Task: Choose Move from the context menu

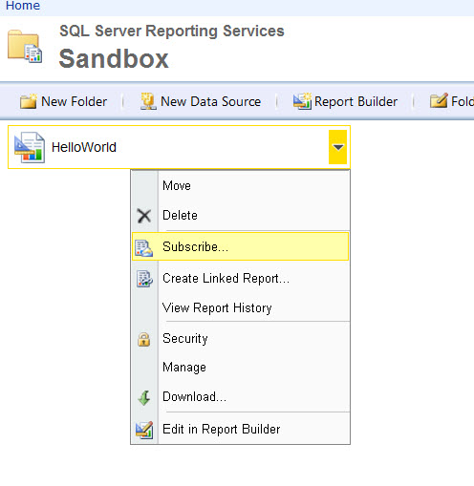Action: point(241,185)
